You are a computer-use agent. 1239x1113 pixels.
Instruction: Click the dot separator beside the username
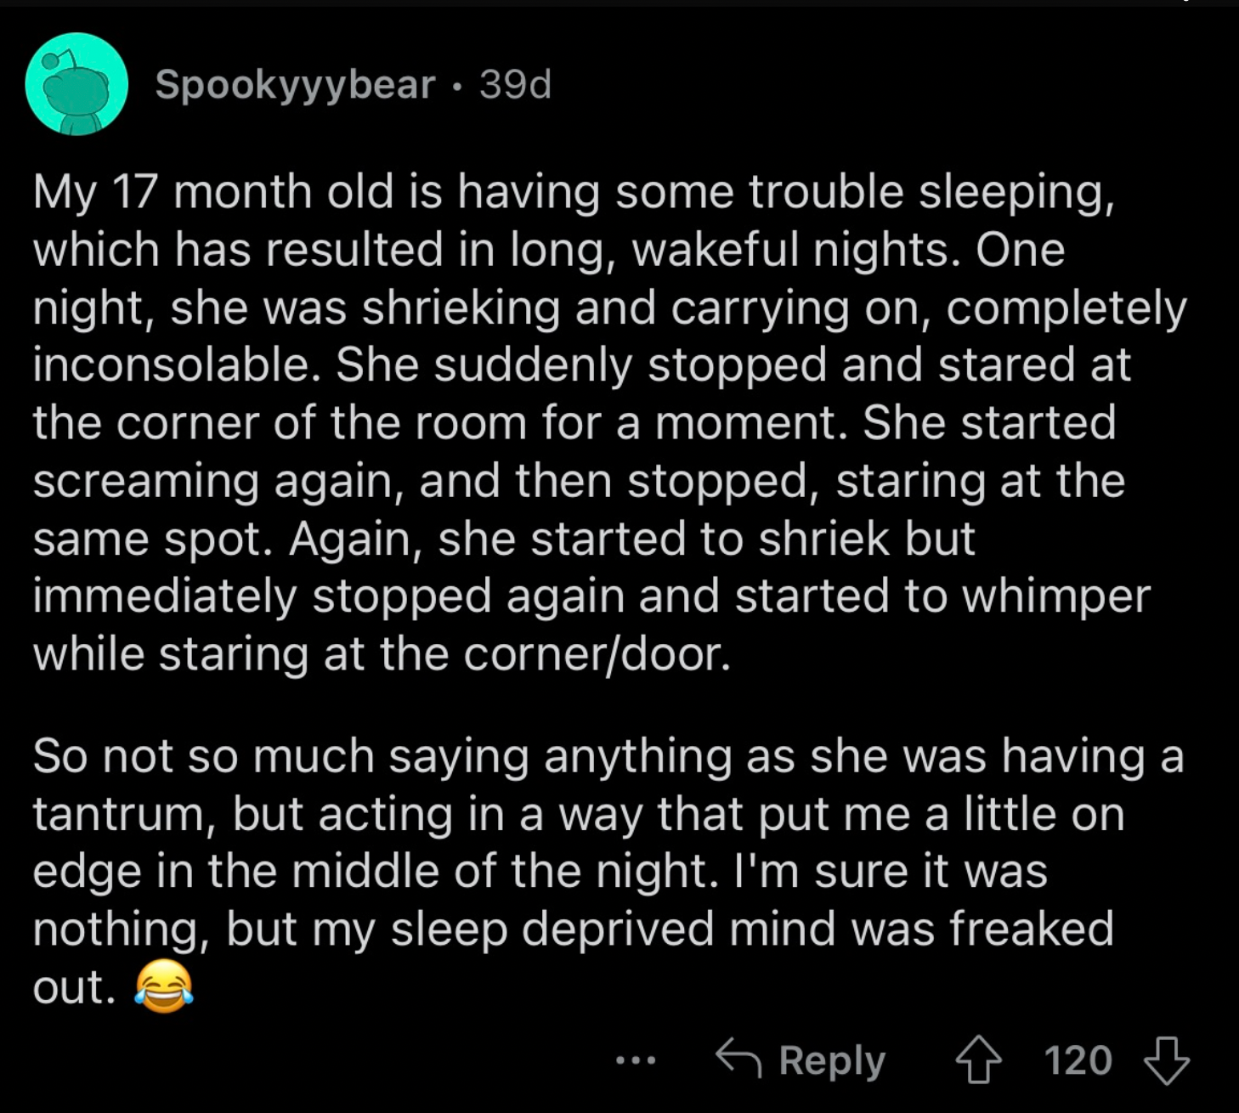(x=457, y=86)
